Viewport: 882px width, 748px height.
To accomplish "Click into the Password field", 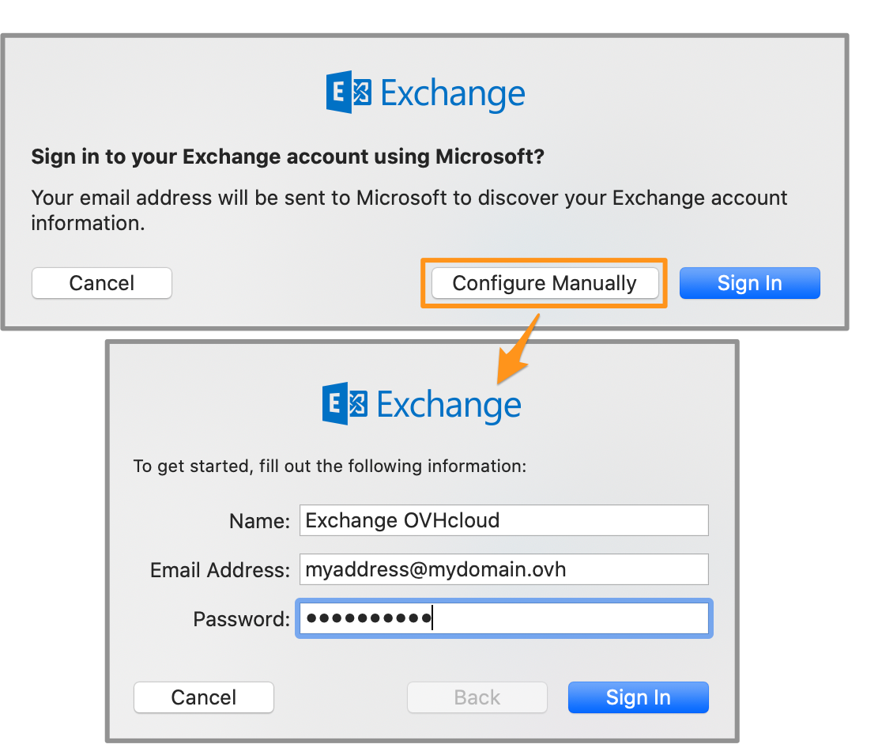I will pyautogui.click(x=503, y=618).
